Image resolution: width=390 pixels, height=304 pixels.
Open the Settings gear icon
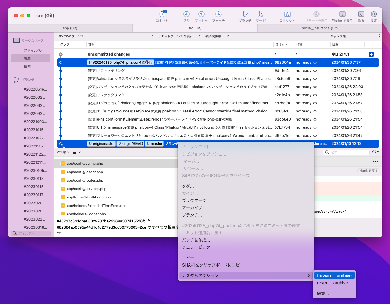373,14
